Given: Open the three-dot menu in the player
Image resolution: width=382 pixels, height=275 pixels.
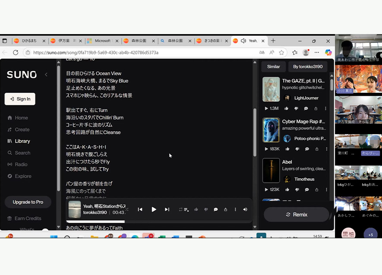Looking at the screenshot, I should (x=235, y=209).
